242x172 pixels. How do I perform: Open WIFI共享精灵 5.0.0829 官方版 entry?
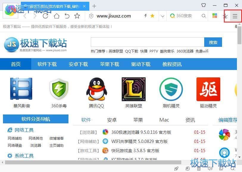[139, 141]
